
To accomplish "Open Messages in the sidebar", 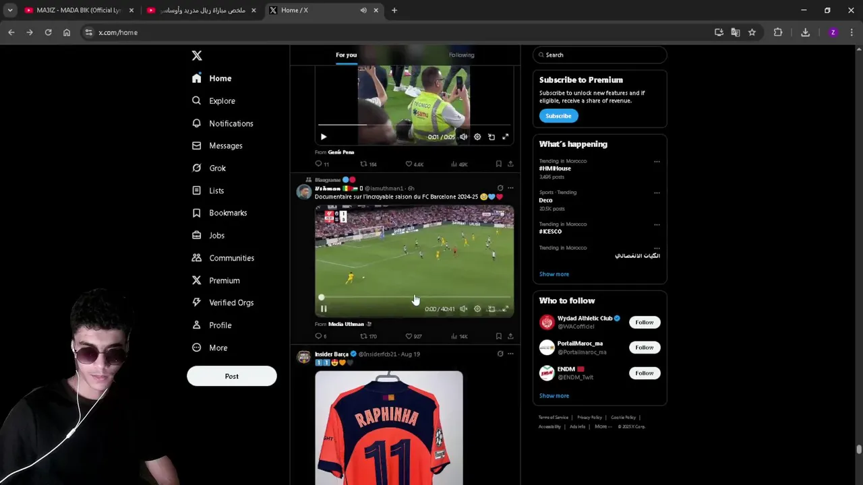I will pyautogui.click(x=216, y=145).
